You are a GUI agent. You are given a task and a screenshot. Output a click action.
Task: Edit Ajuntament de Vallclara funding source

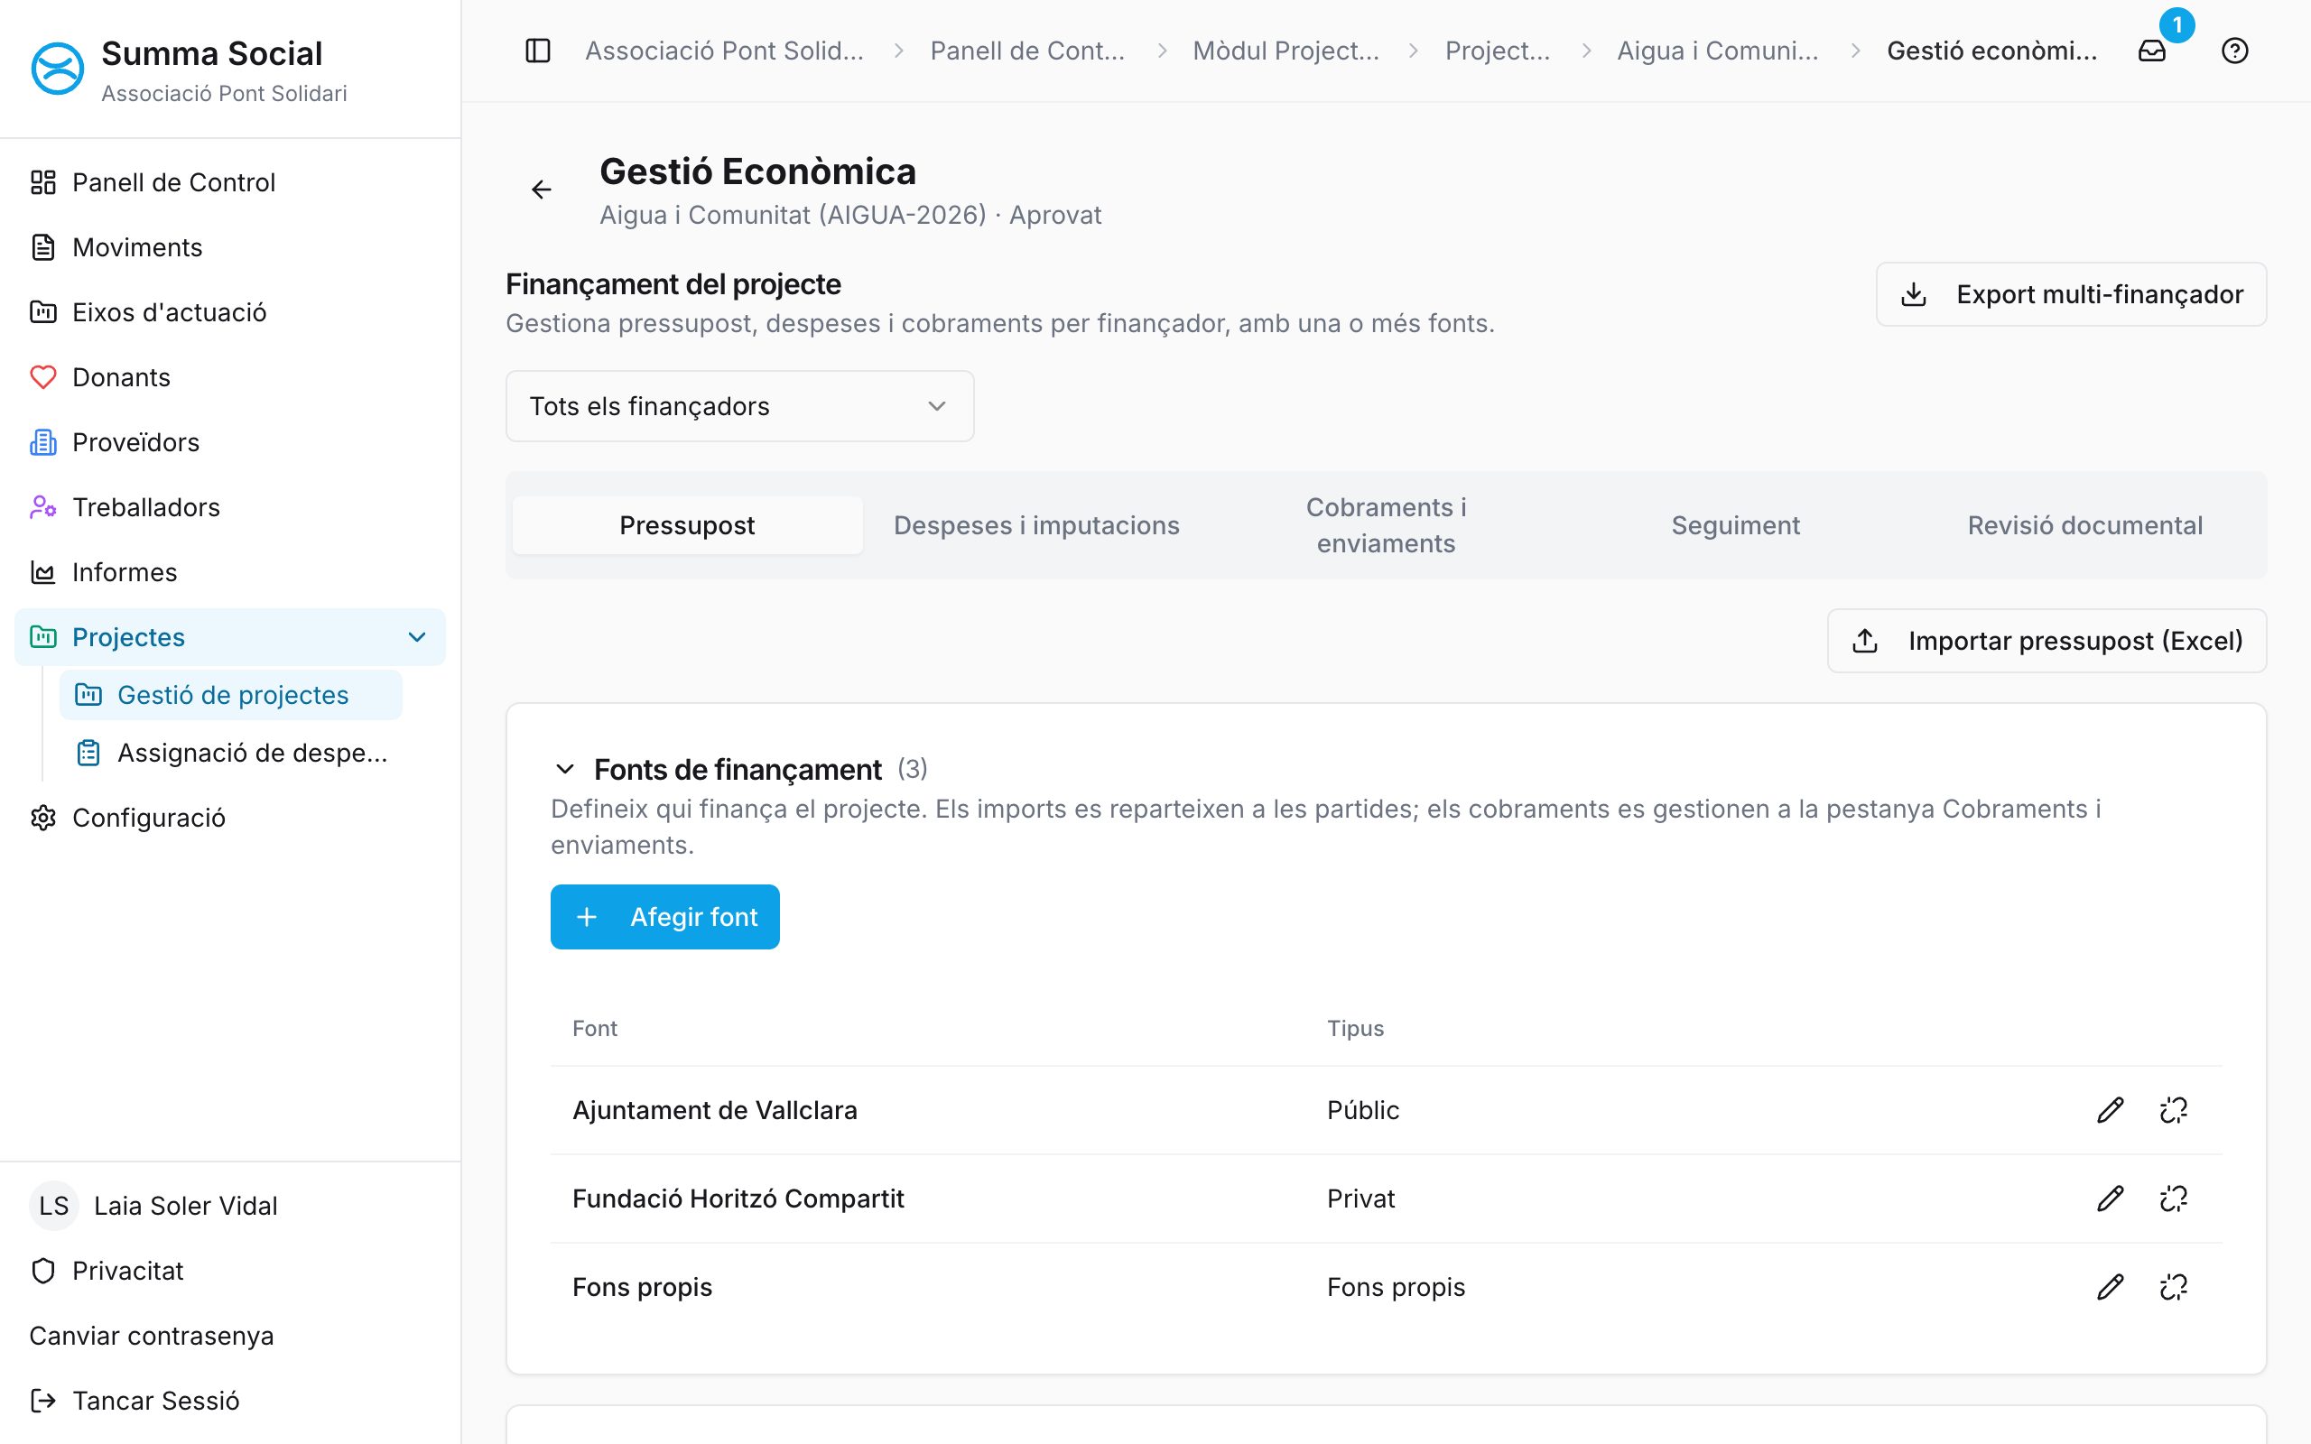click(2110, 1110)
